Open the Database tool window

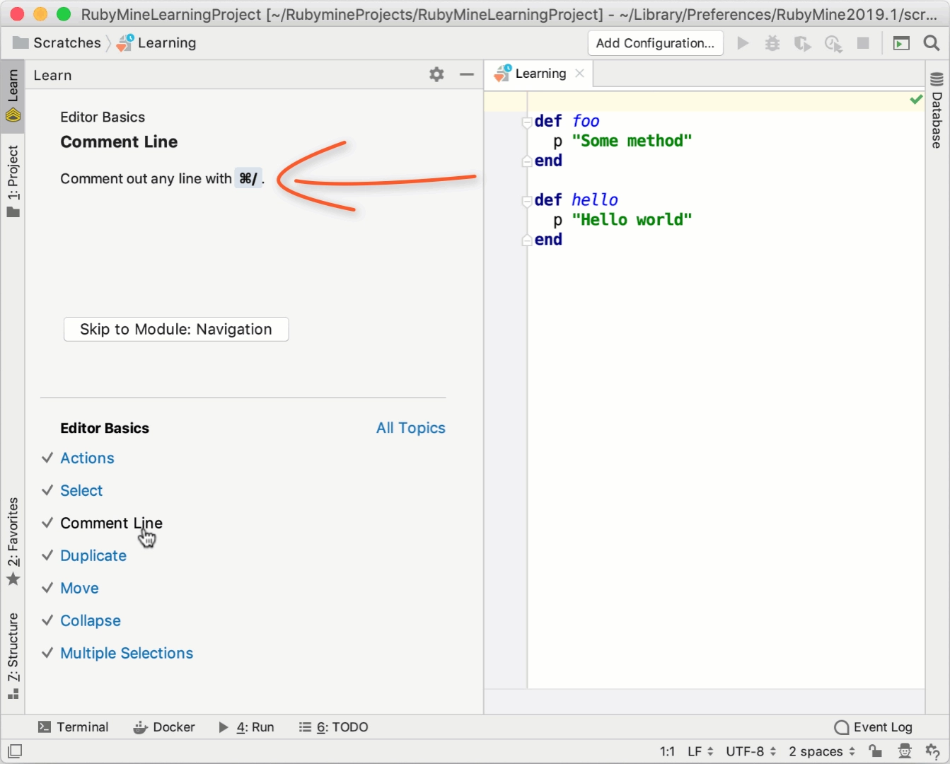tap(937, 110)
